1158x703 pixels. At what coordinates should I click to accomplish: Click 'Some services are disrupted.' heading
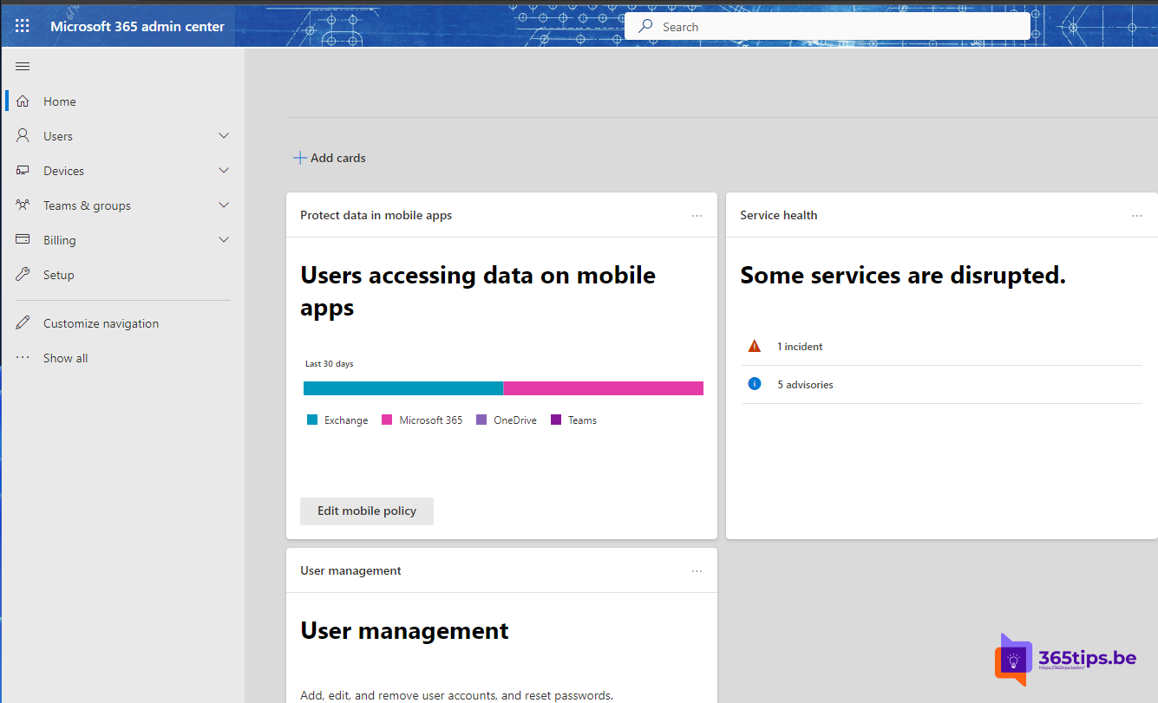click(903, 276)
